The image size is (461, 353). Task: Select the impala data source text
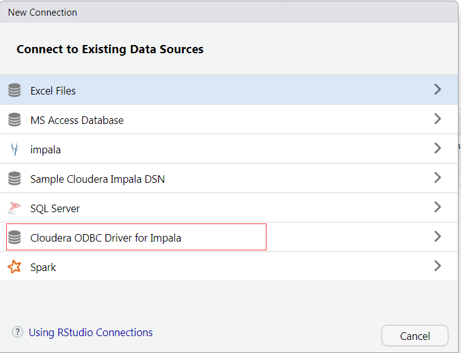click(46, 150)
